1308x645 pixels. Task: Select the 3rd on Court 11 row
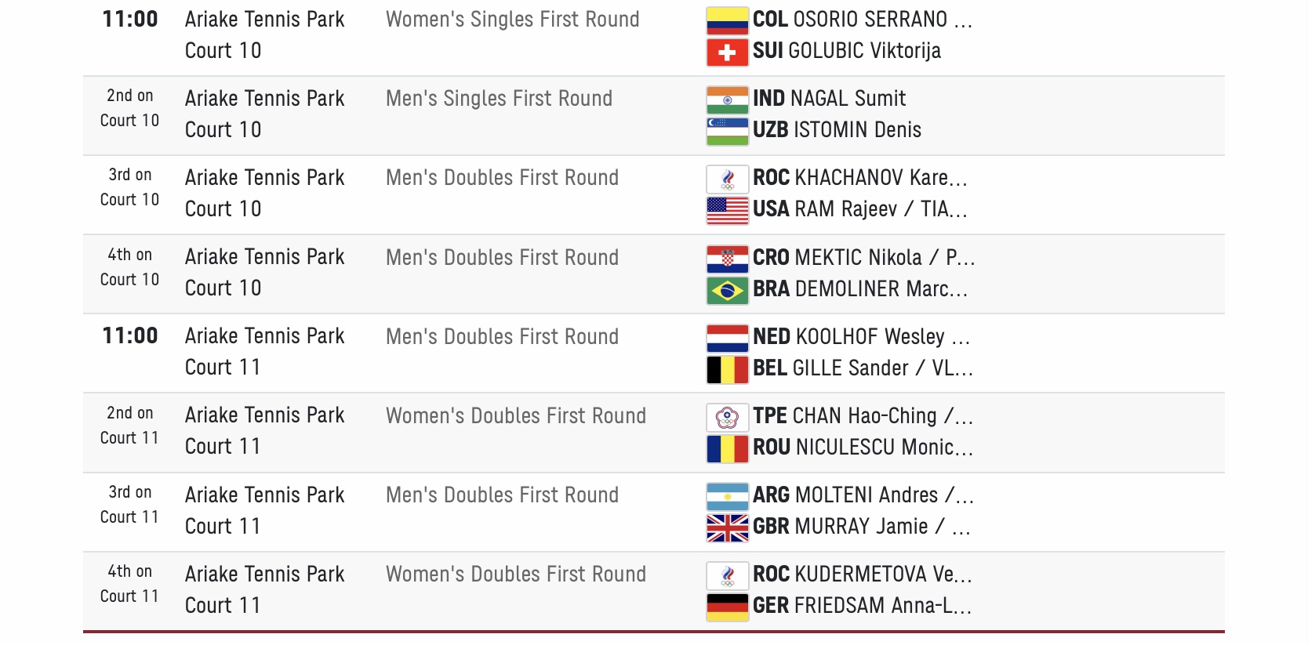654,512
